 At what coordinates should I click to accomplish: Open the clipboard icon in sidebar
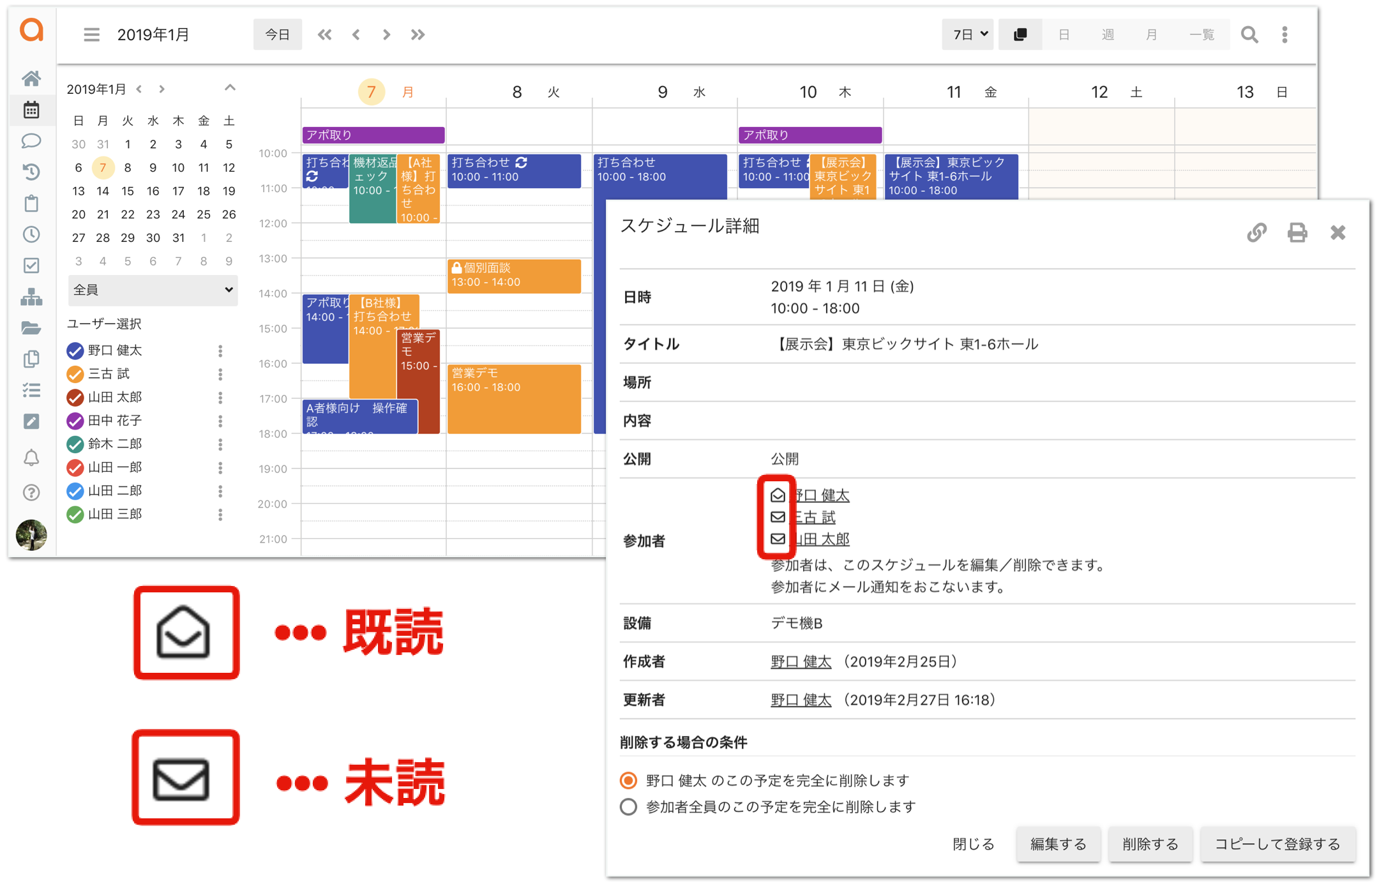[x=31, y=203]
